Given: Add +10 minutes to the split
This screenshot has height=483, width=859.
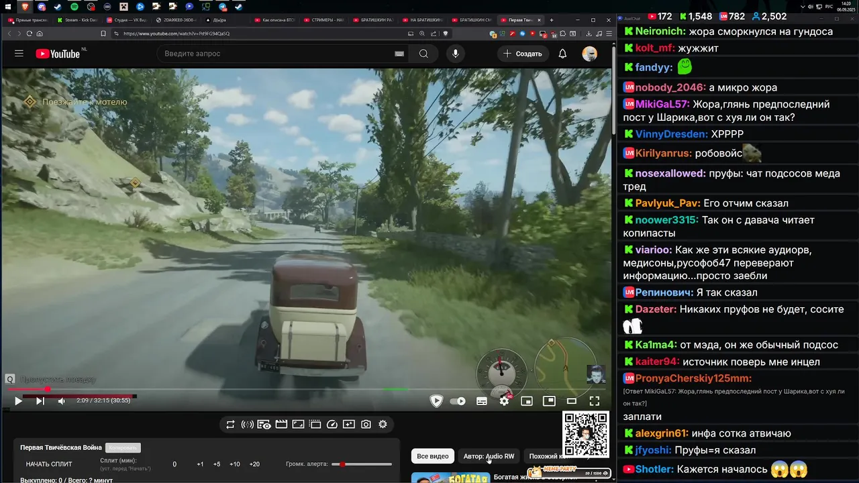Looking at the screenshot, I should 235,464.
